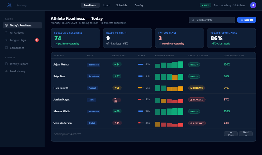Select athlete name Arjun Mehta
Viewport: 262px width, 155px height.
click(61, 64)
